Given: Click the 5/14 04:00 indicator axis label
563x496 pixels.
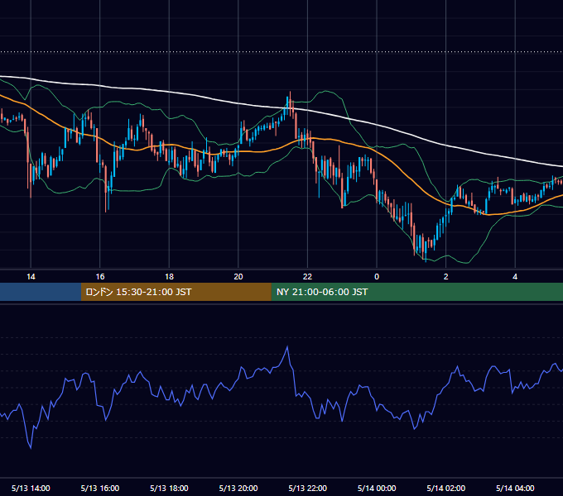Looking at the screenshot, I should point(515,488).
